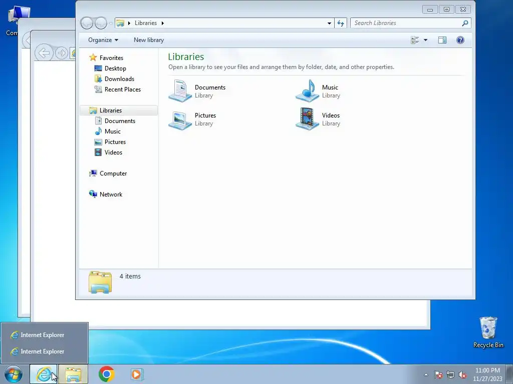Image resolution: width=513 pixels, height=384 pixels.
Task: Click the search magnifier icon
Action: pos(465,23)
